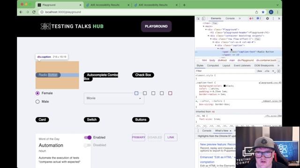Collapse the div class caption node
300x168 pixels.
[x=216, y=45]
